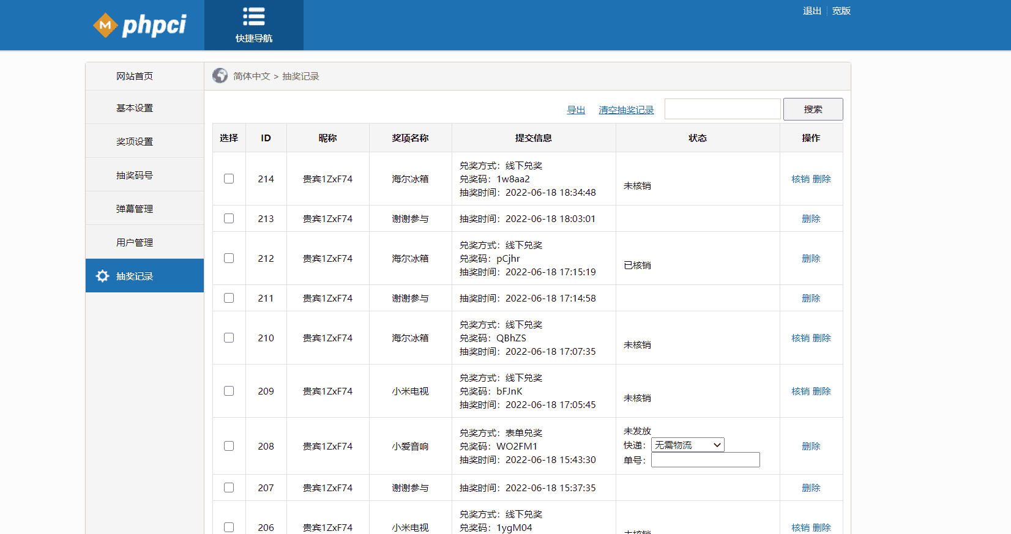Click the 导出 export link
Screen dimensions: 1011x534
point(575,110)
